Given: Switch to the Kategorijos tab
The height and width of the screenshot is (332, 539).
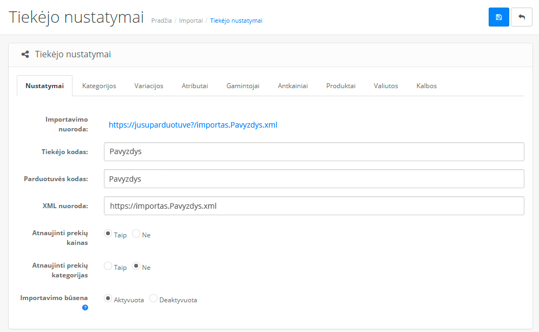Looking at the screenshot, I should point(99,86).
